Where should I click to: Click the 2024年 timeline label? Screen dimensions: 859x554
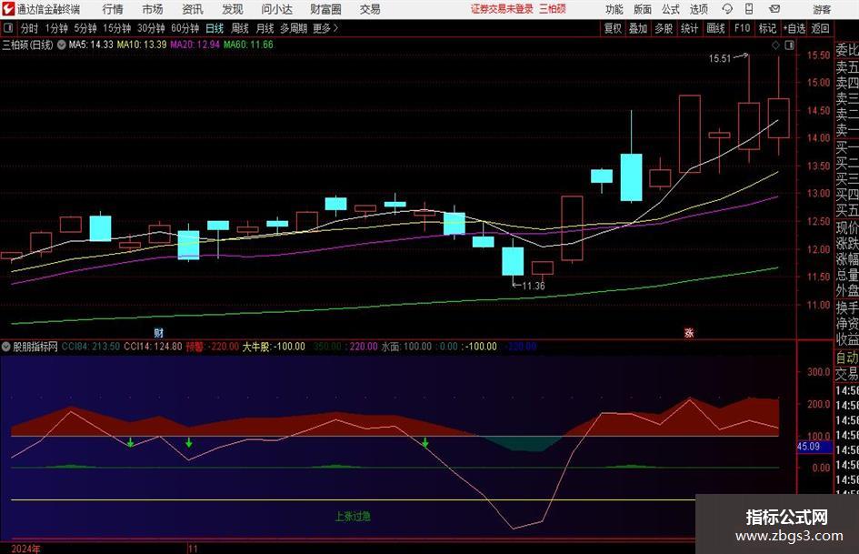25,549
